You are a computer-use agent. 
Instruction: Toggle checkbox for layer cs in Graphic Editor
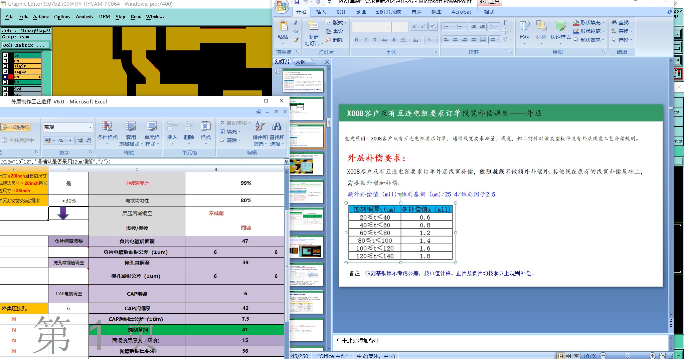click(5, 61)
